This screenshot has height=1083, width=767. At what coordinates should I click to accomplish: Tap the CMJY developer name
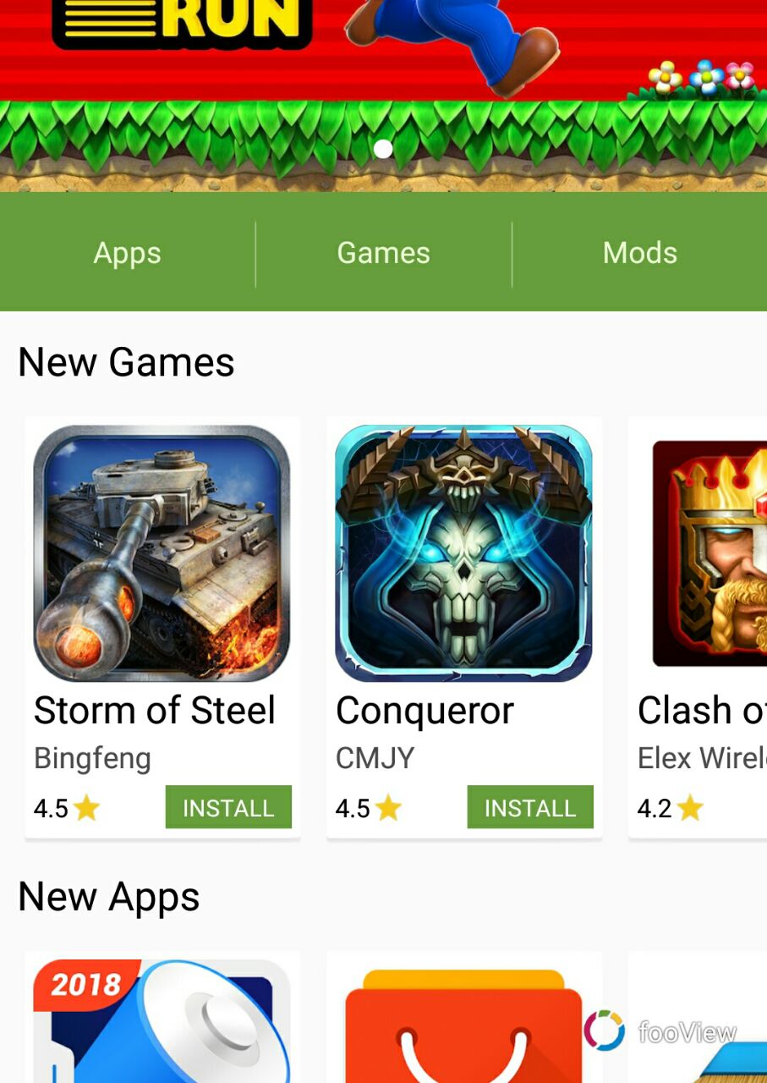click(x=375, y=758)
